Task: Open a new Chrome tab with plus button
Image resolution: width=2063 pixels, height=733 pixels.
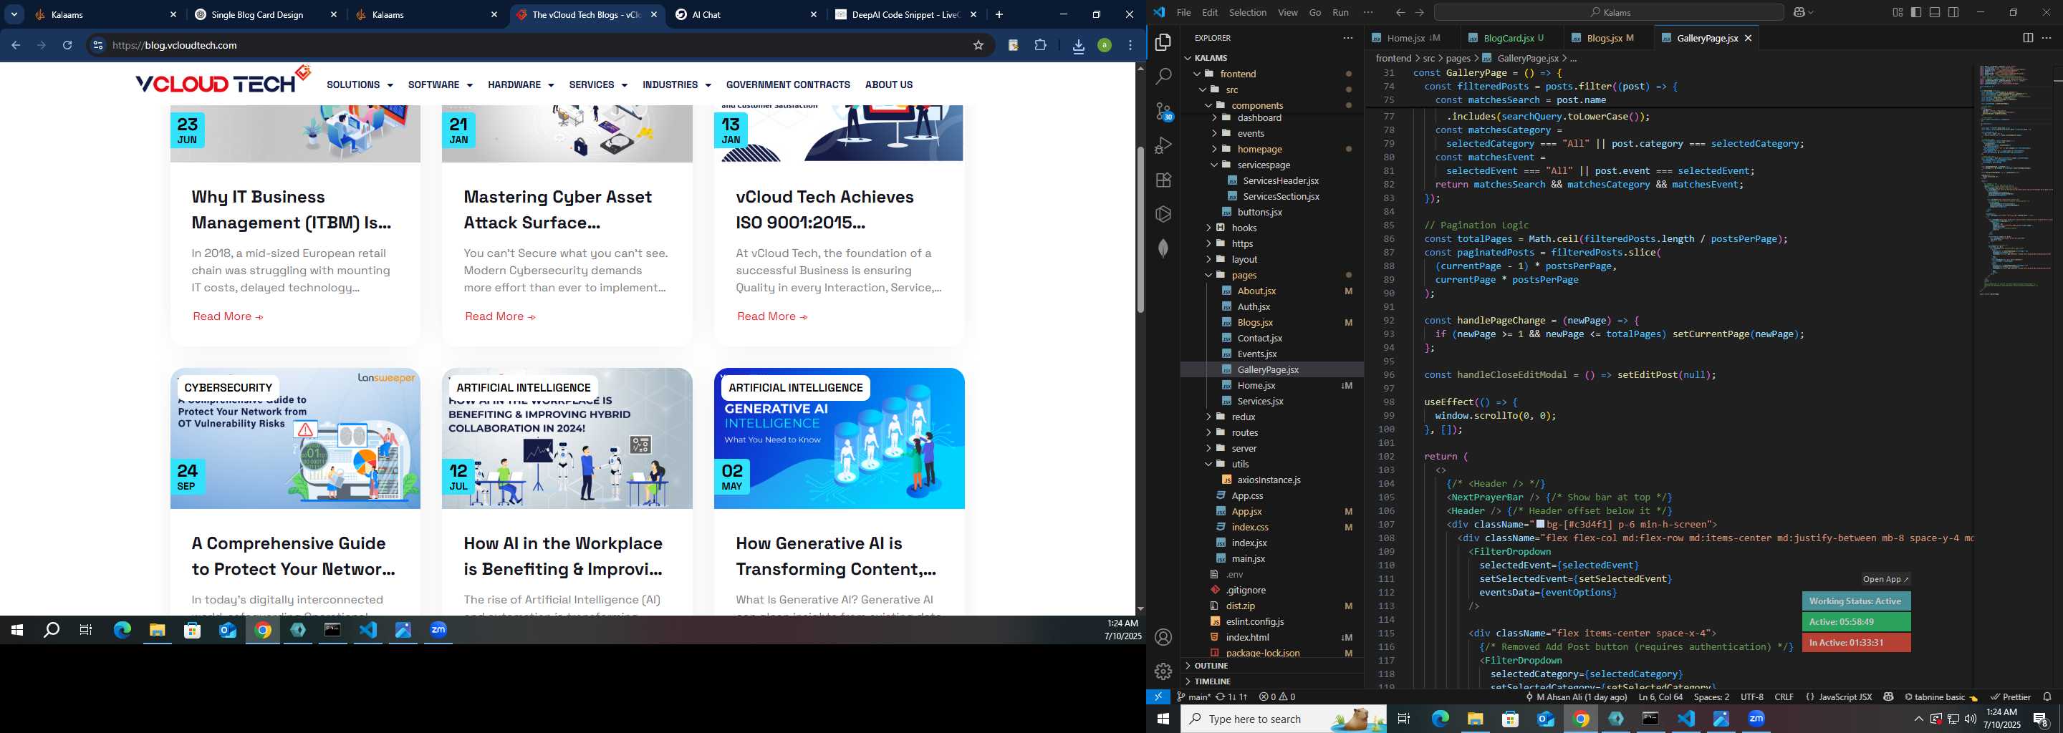Action: pos(999,14)
